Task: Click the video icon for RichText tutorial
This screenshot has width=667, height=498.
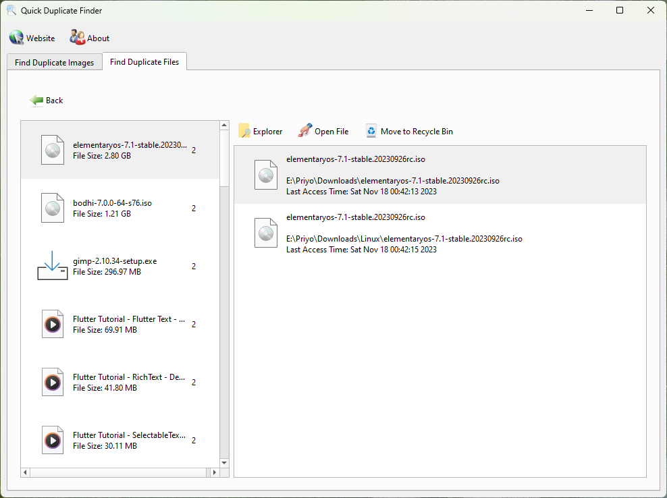Action: coord(53,382)
